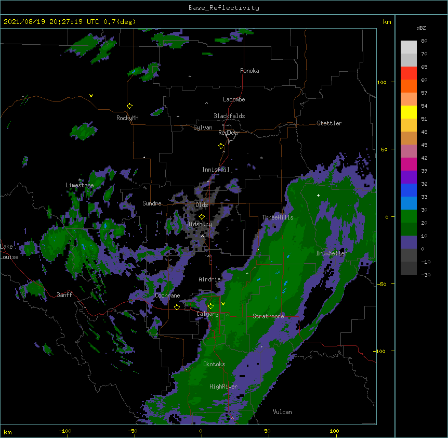Image resolution: width=448 pixels, height=438 pixels.
Task: Select the Lake Louise label
Action: pyautogui.click(x=9, y=252)
